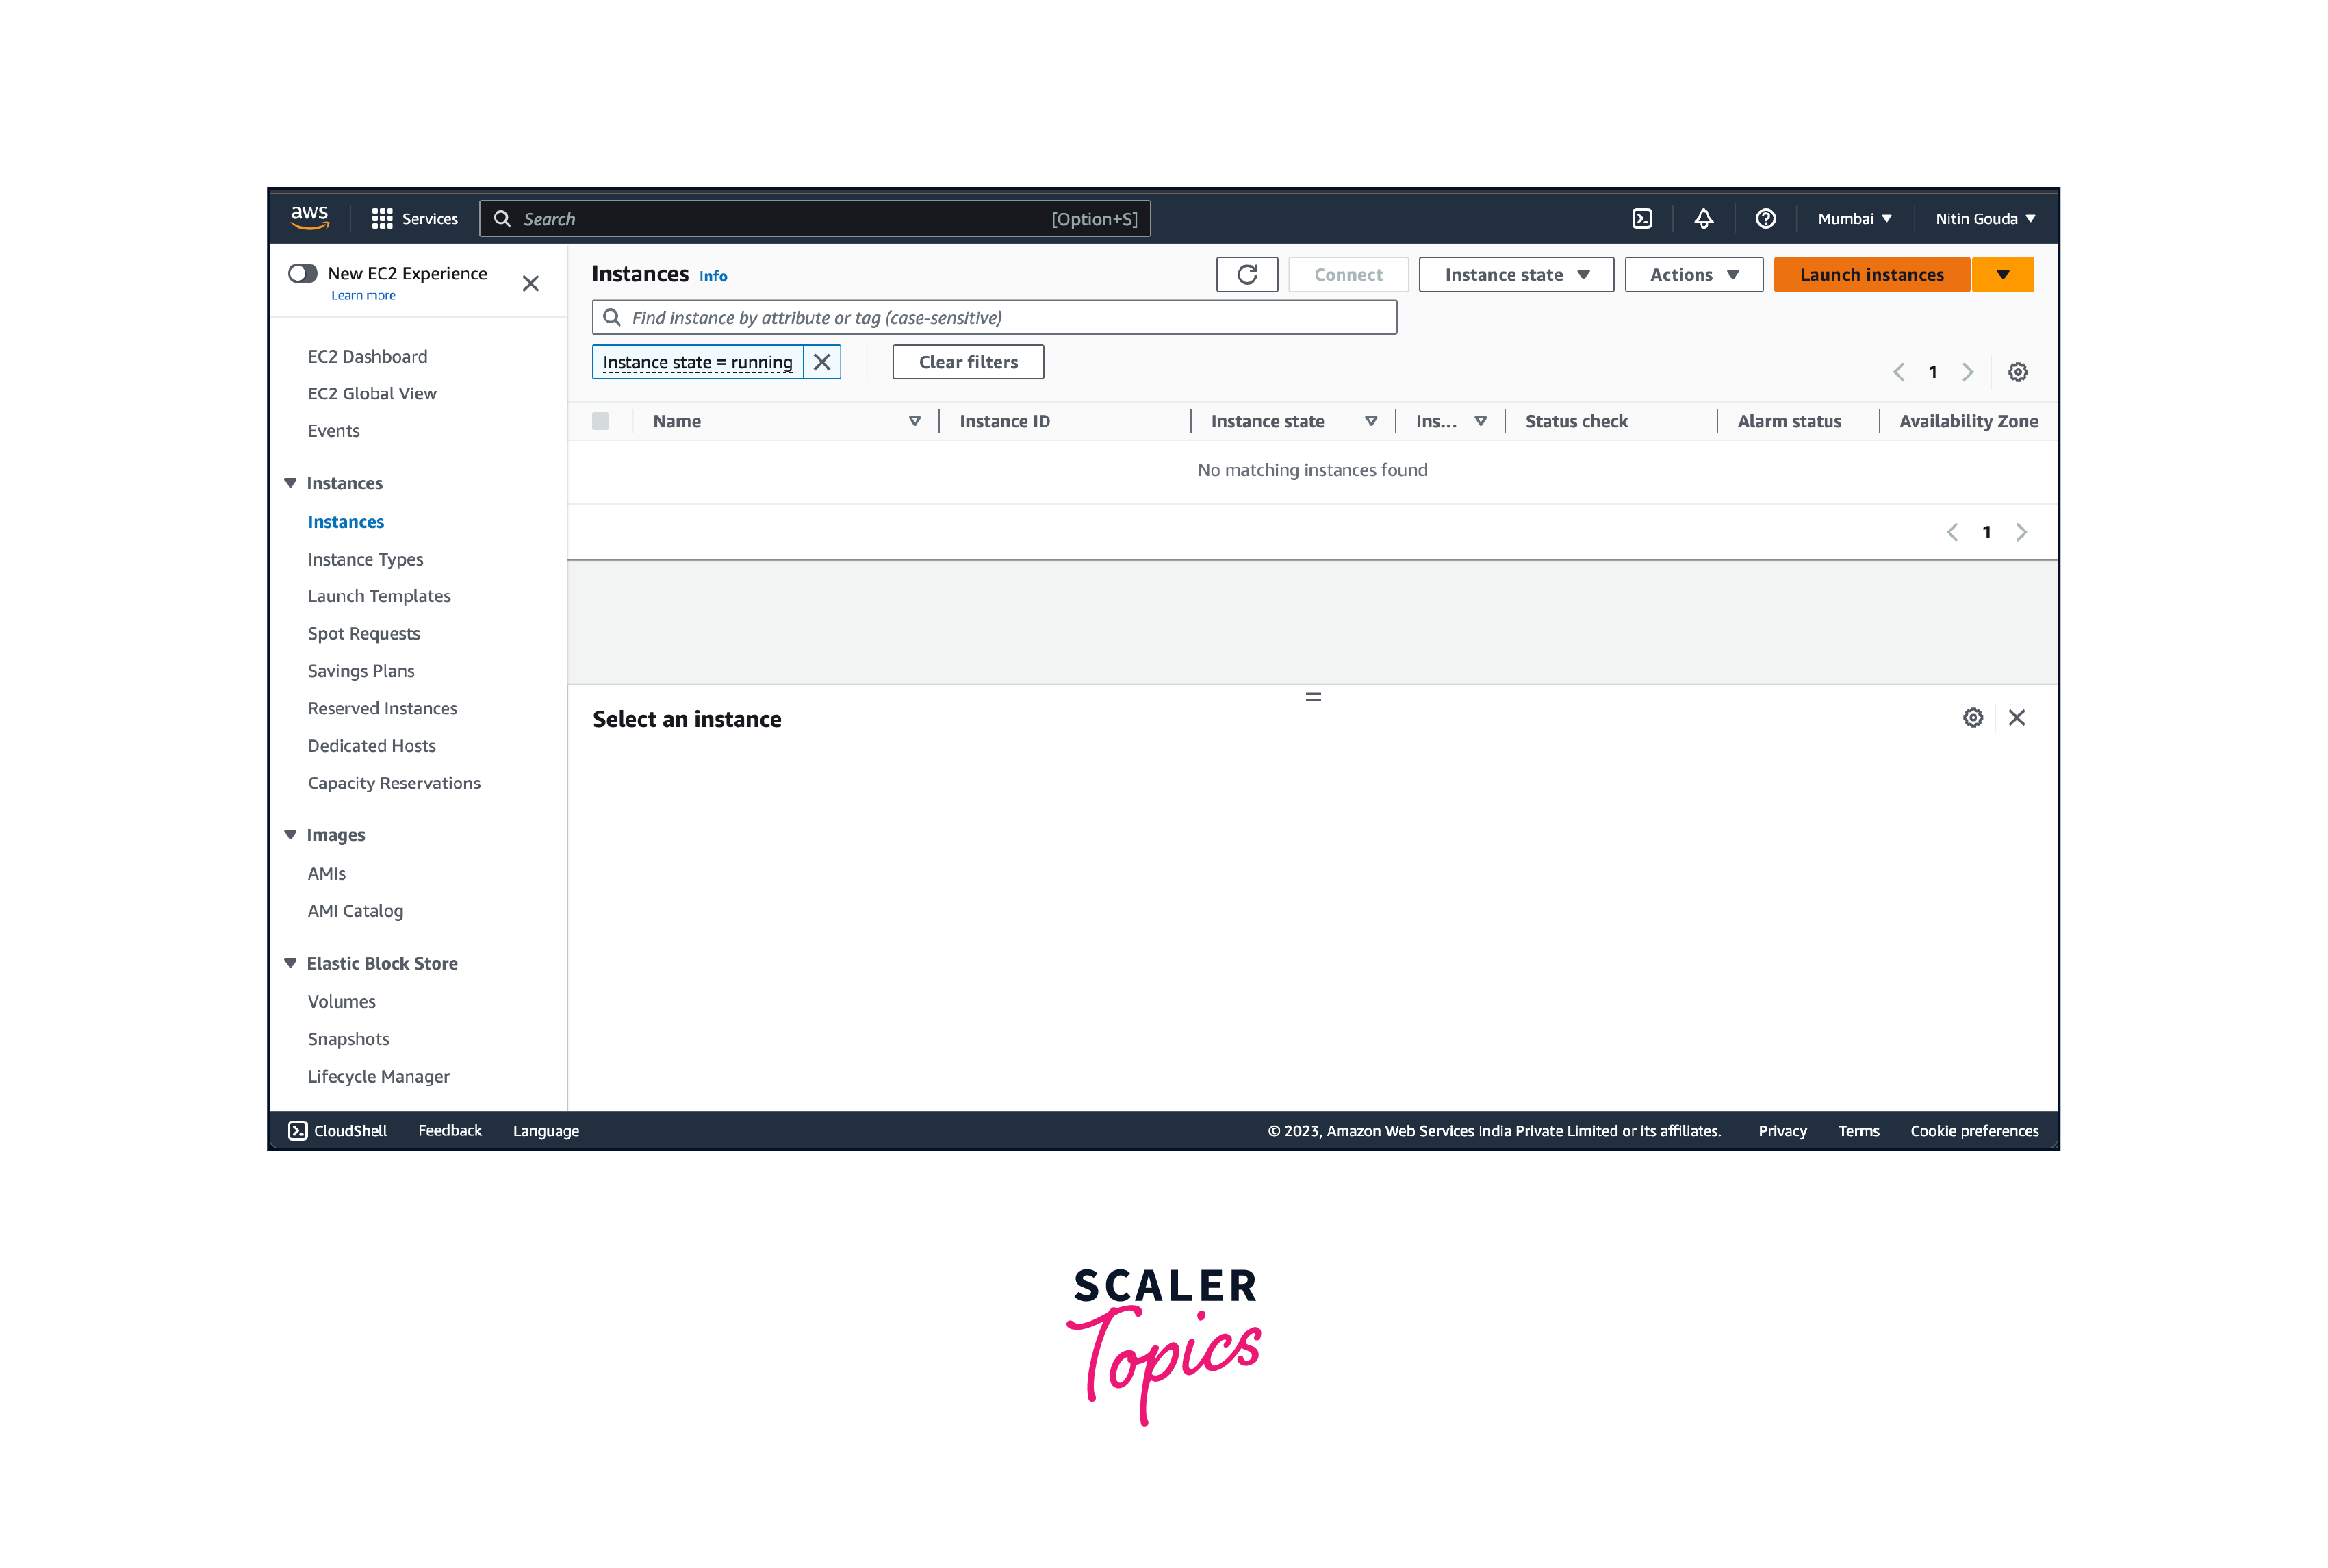Click the AWS logo to go home
2328x1568 pixels.
pos(310,216)
